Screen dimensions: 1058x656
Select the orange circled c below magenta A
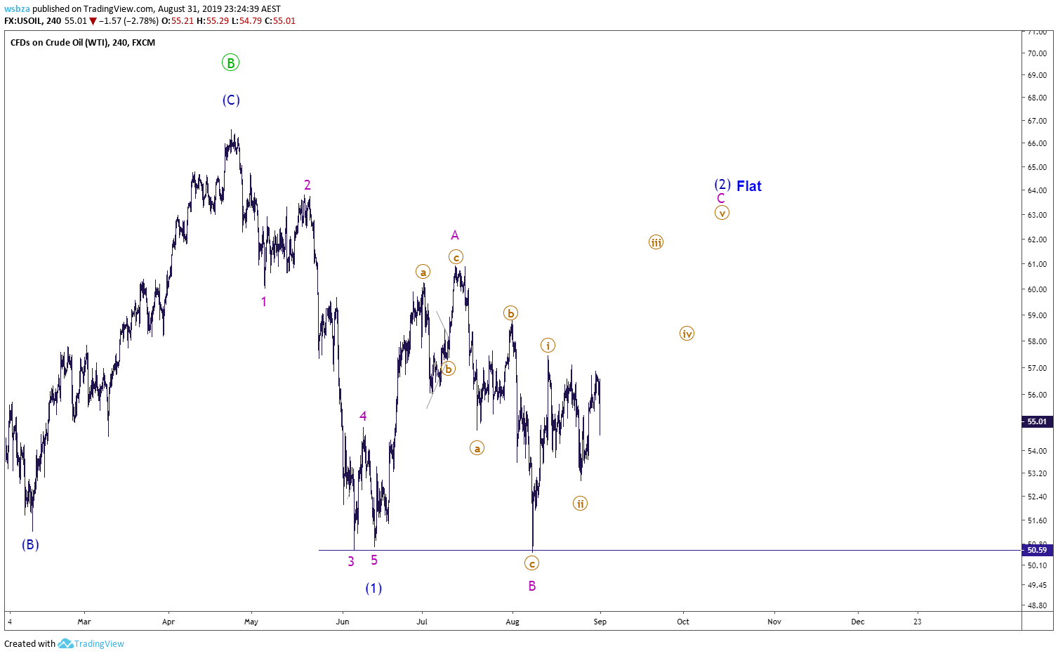point(456,257)
